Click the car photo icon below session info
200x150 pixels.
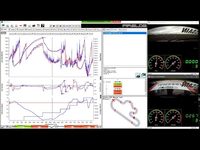click(x=138, y=75)
